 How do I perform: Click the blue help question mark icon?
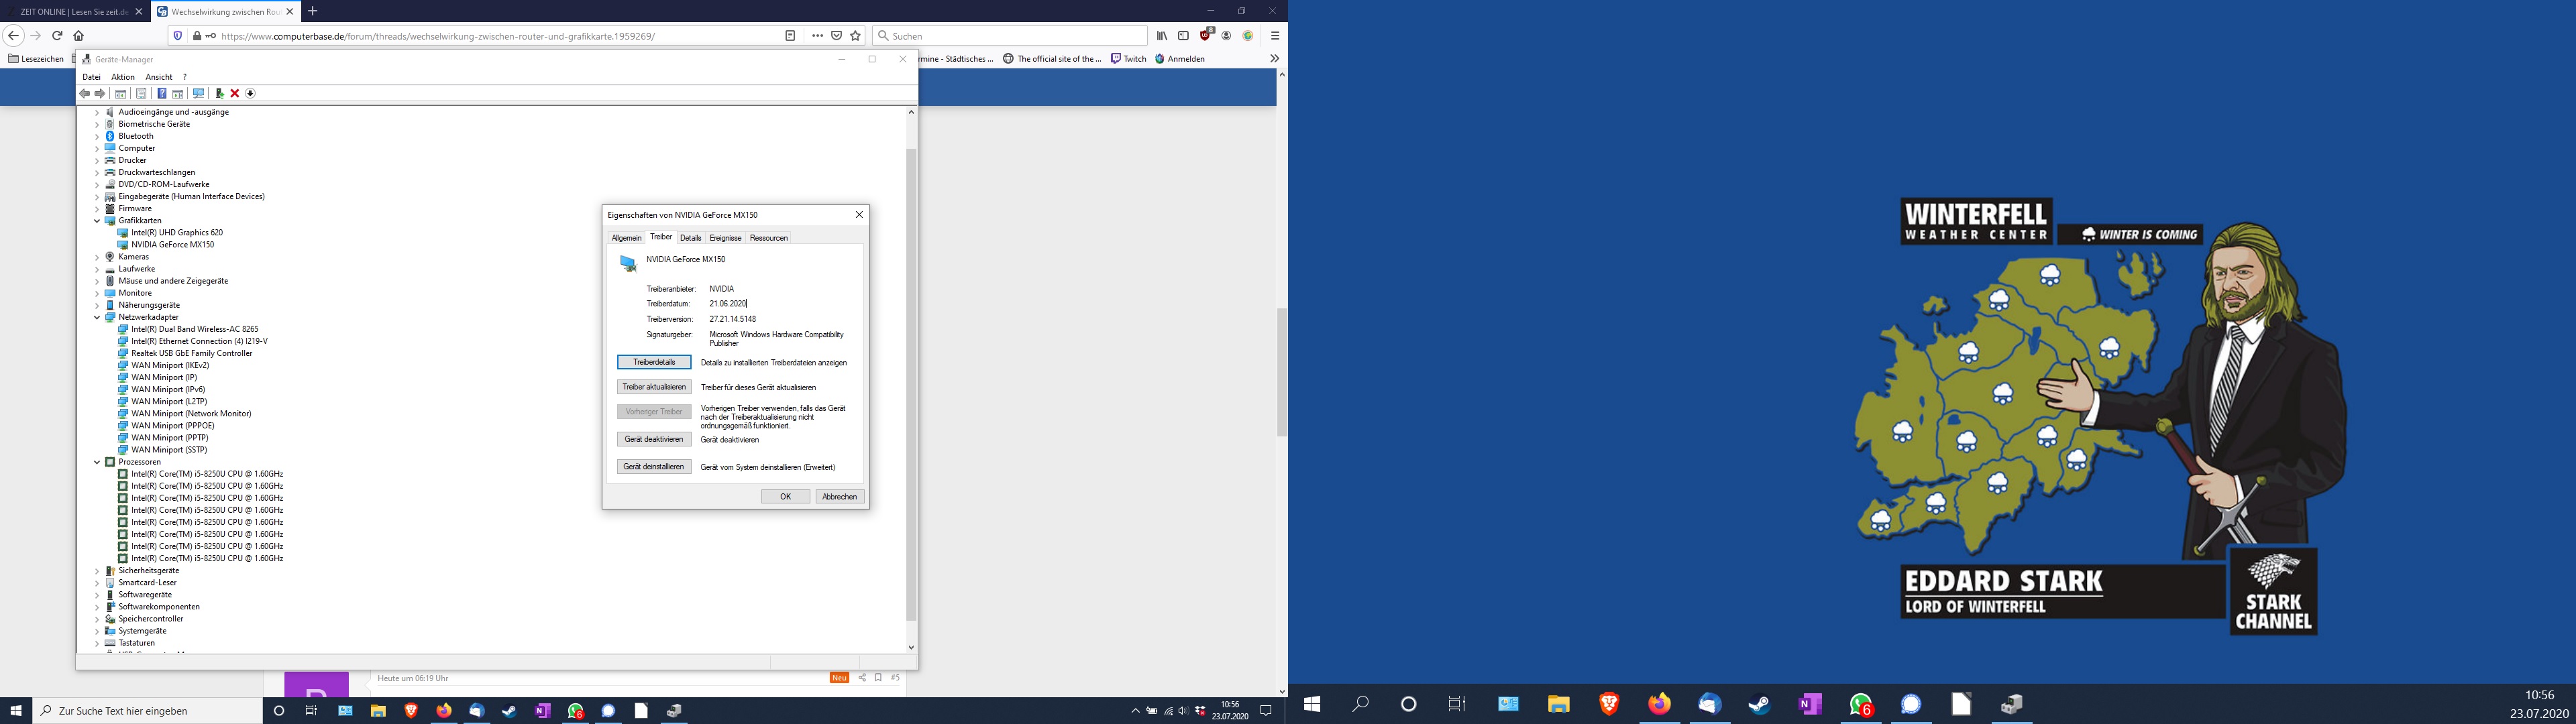[162, 93]
